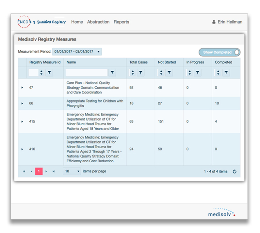Go to the last page of results
The height and width of the screenshot is (233, 260).
coord(54,171)
